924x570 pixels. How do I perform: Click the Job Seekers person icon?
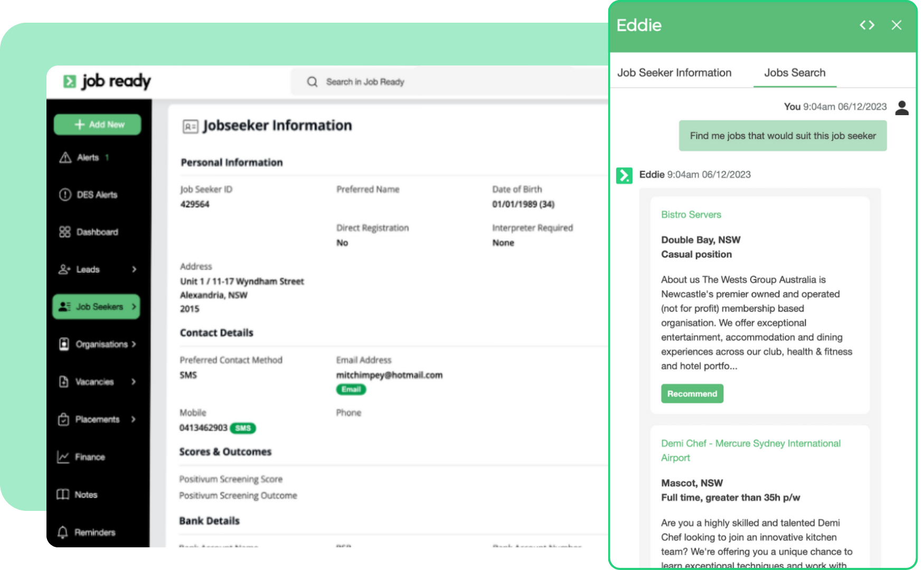pos(64,307)
